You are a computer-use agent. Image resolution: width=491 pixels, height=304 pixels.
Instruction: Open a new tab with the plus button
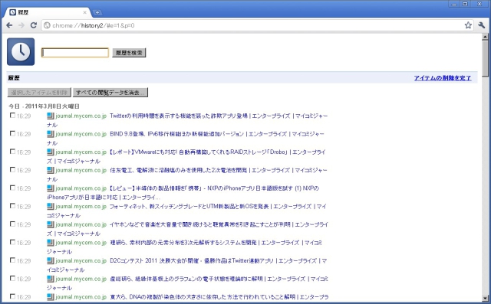click(x=97, y=12)
